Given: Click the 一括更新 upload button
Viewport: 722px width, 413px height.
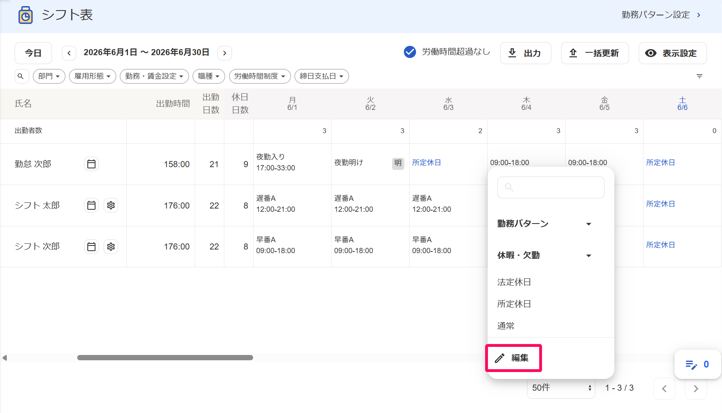Looking at the screenshot, I should pos(595,53).
